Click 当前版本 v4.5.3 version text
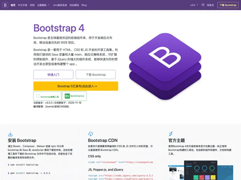This screenshot has width=241, height=180. pos(43,103)
